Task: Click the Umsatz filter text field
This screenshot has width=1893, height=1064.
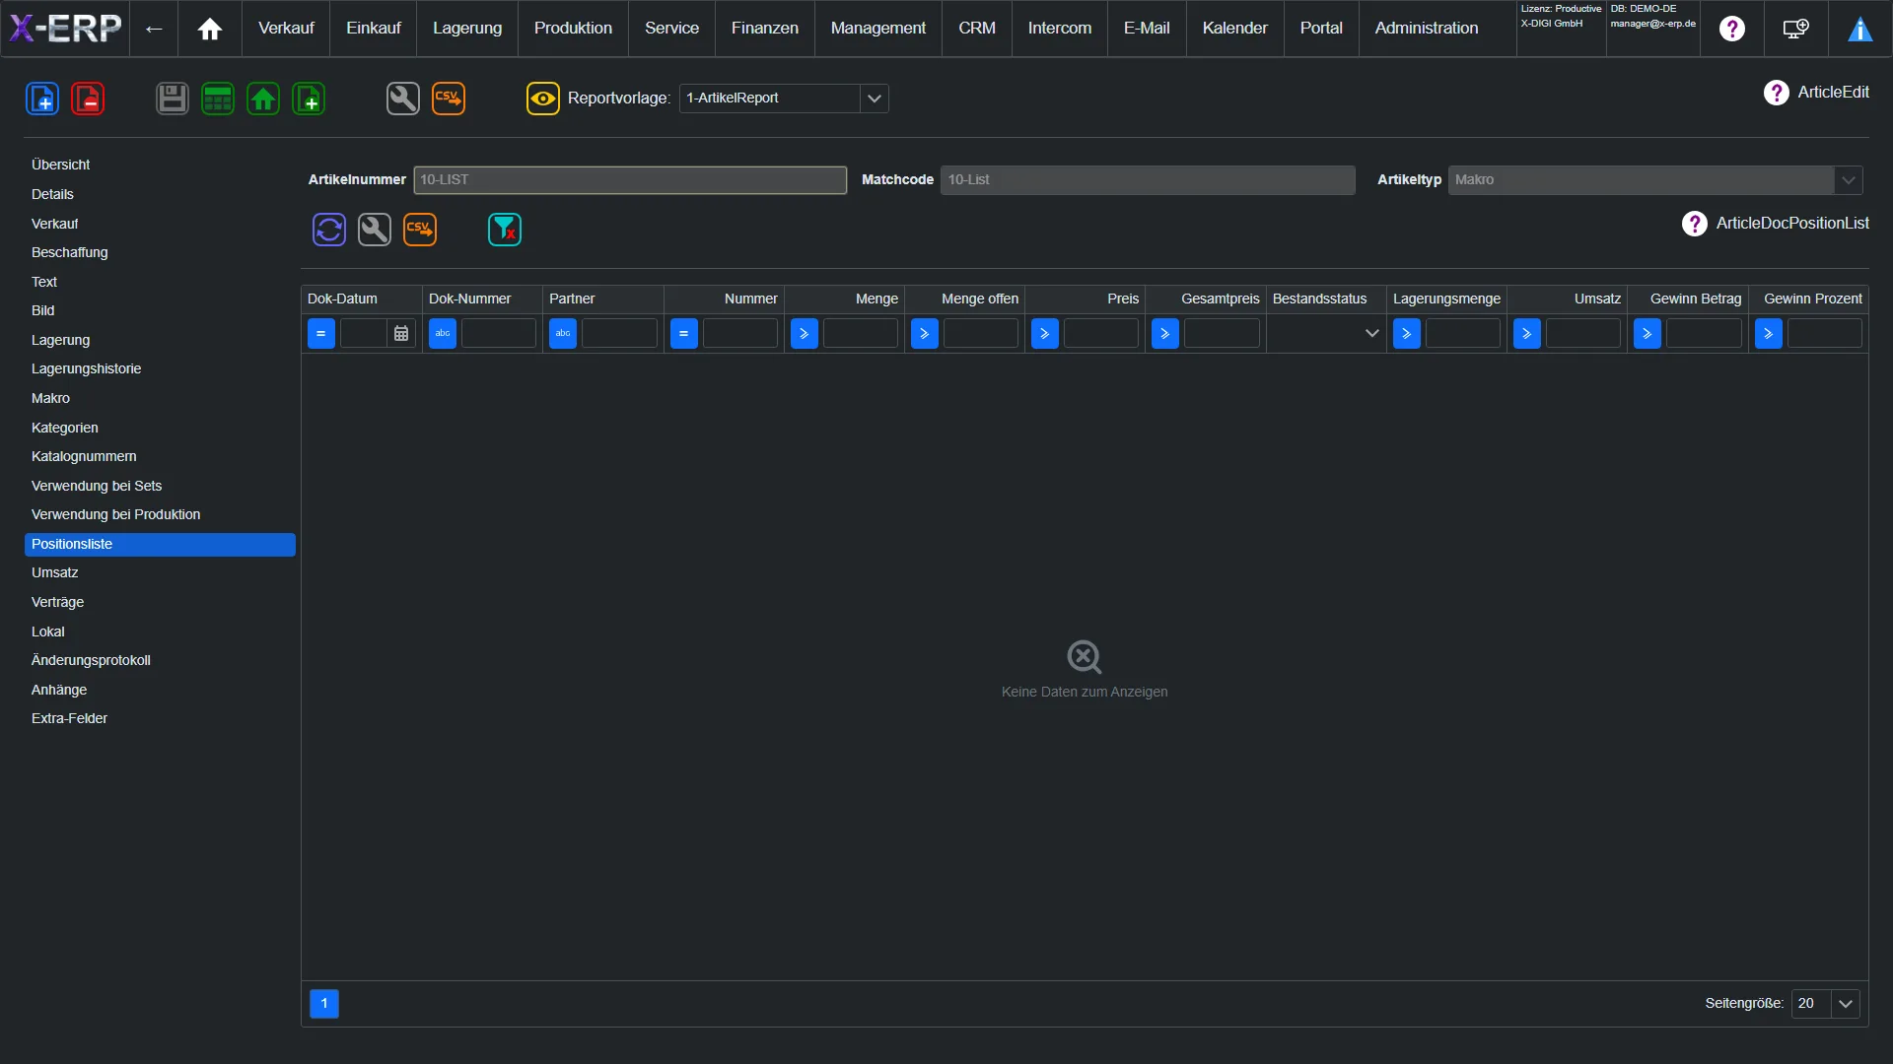Action: click(x=1583, y=334)
